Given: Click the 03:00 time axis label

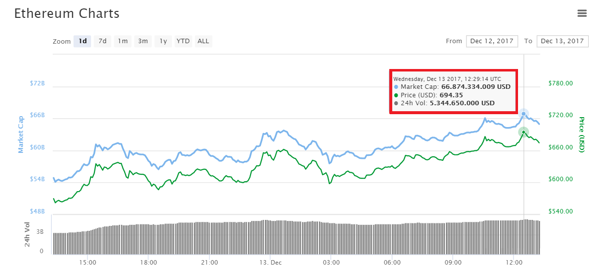Looking at the screenshot, I should 331,262.
